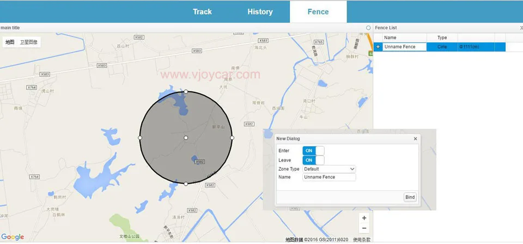The height and width of the screenshot is (244, 523).
Task: Select the fence type cell in row
Action: 442,47
